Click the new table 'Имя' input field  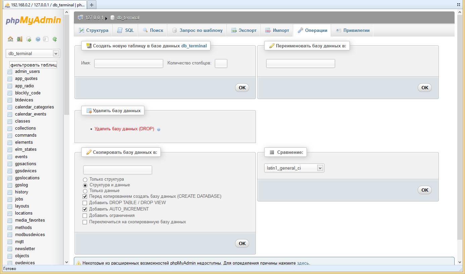tap(129, 63)
